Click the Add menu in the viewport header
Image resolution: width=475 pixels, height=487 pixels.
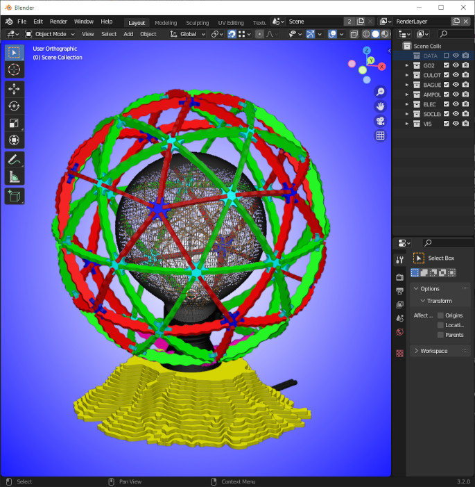click(x=128, y=34)
